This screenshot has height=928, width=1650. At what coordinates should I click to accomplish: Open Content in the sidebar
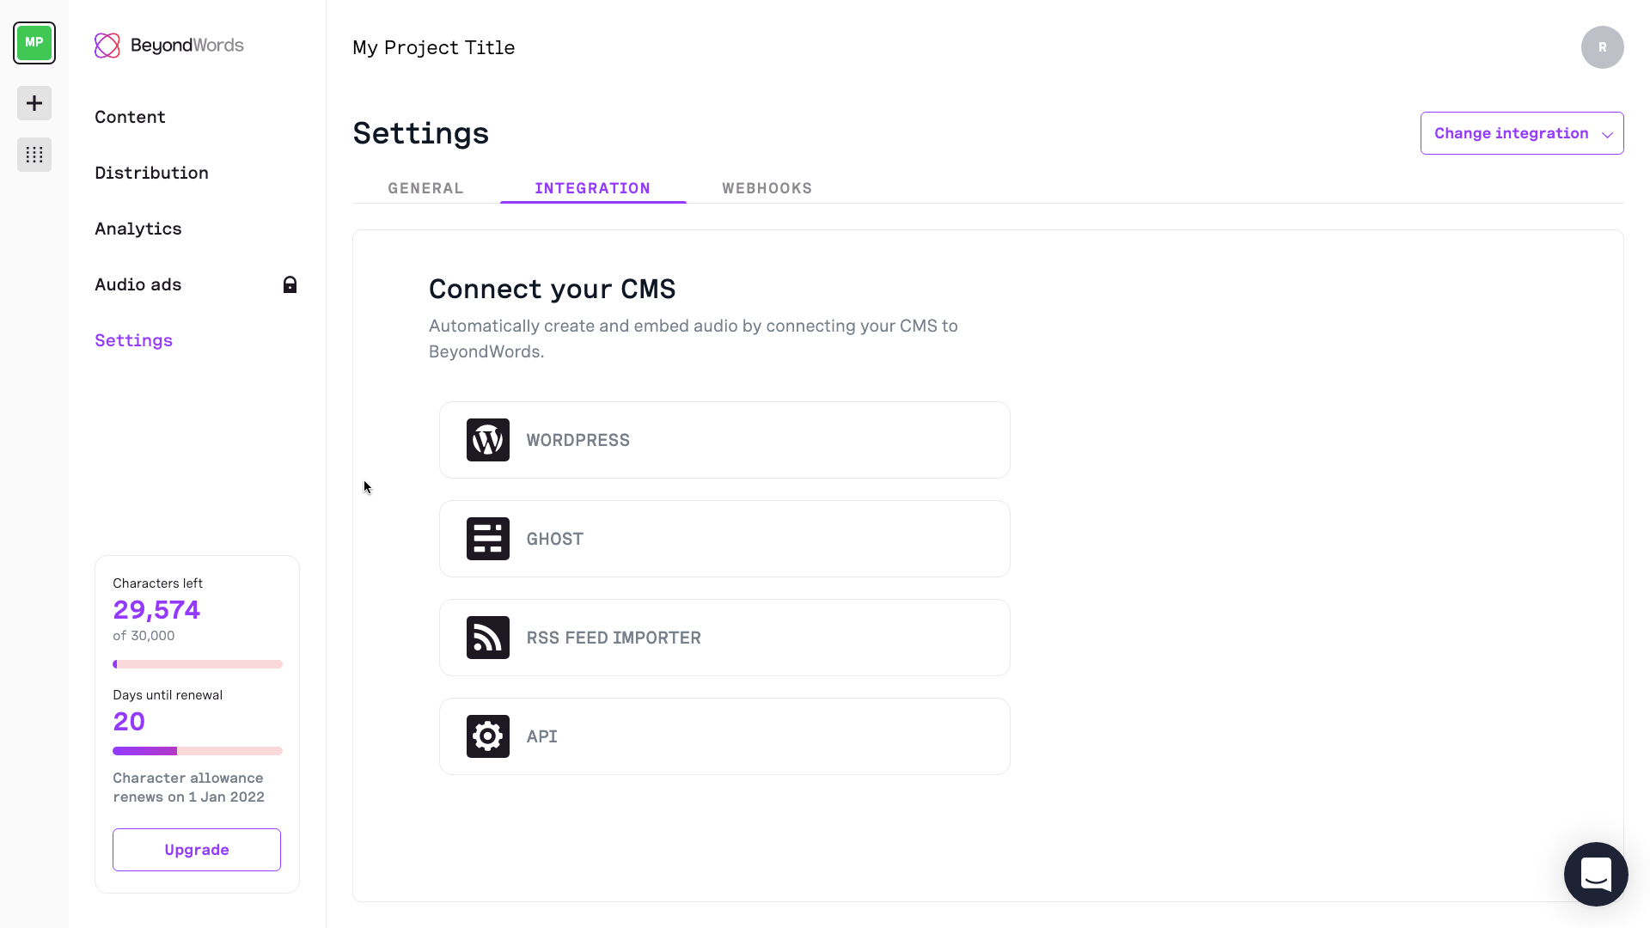(130, 117)
